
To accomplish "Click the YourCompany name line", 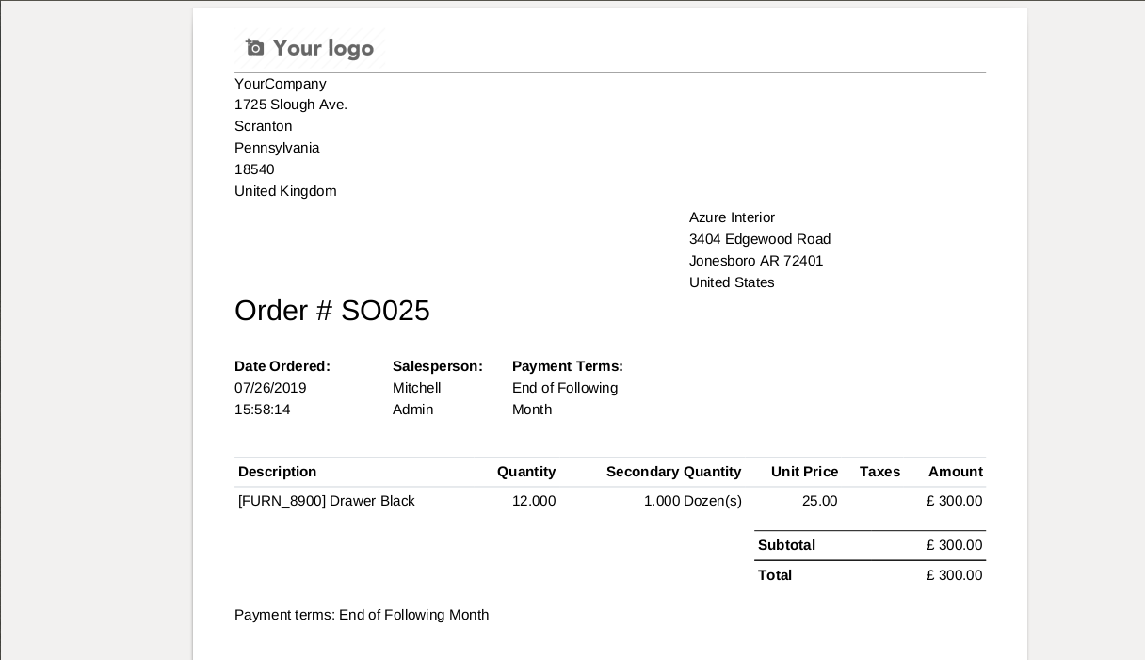I will (281, 84).
